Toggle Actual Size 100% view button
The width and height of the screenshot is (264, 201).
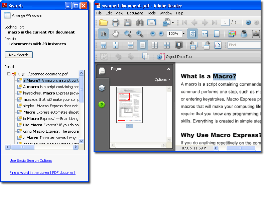click(193, 33)
